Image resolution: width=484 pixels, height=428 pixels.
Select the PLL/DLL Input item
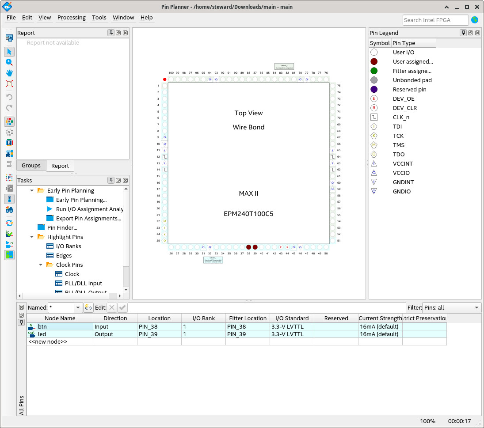(x=84, y=283)
